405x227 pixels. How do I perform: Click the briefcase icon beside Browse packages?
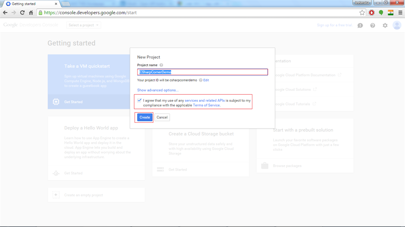pyautogui.click(x=265, y=165)
